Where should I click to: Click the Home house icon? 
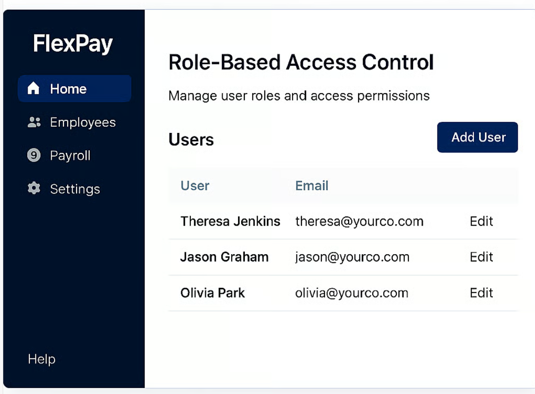point(34,89)
